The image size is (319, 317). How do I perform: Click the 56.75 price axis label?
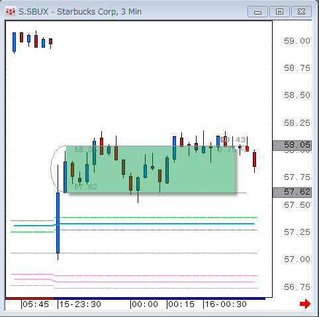point(297,287)
